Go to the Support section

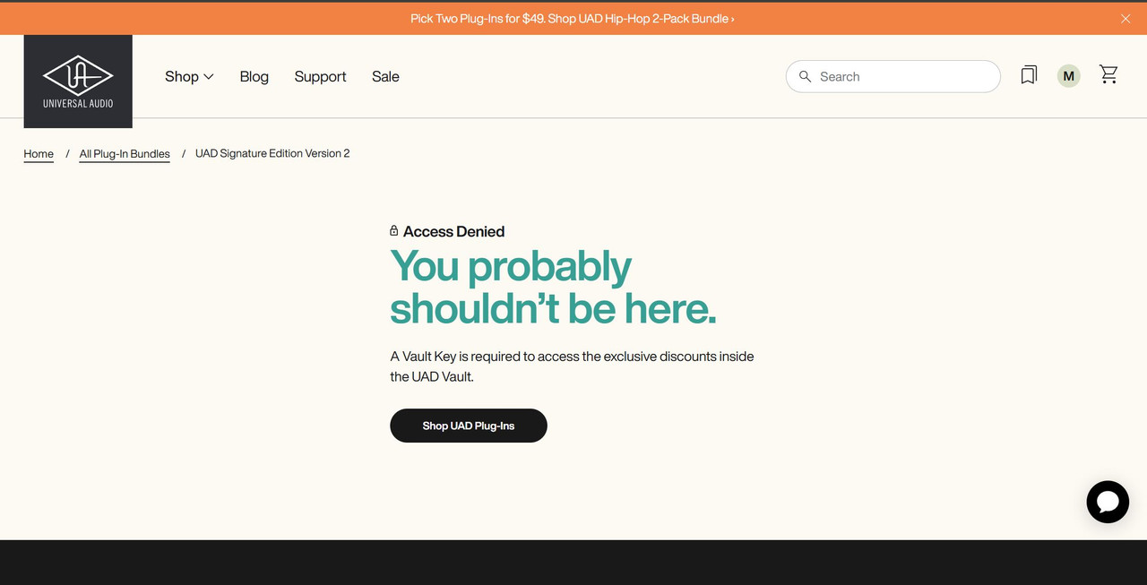320,76
